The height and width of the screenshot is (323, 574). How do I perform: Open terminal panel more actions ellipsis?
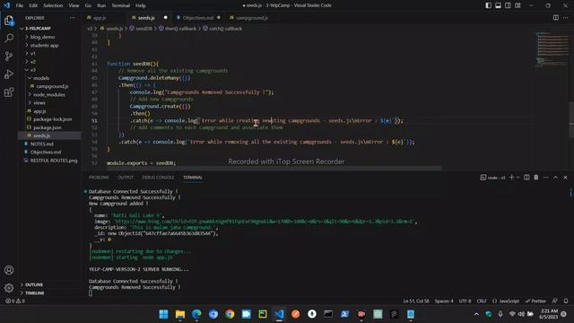(546, 178)
